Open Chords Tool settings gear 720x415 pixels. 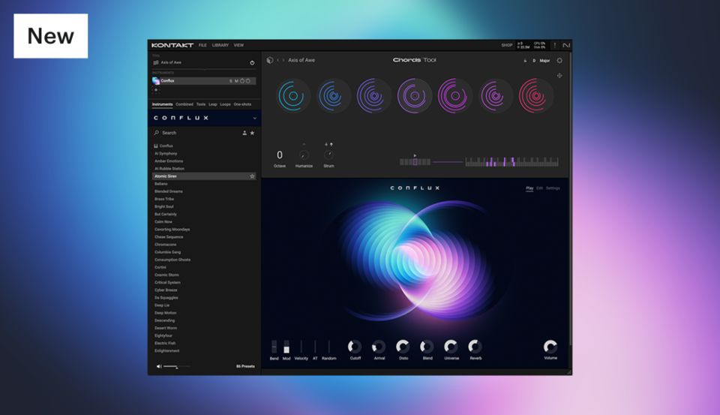[559, 60]
